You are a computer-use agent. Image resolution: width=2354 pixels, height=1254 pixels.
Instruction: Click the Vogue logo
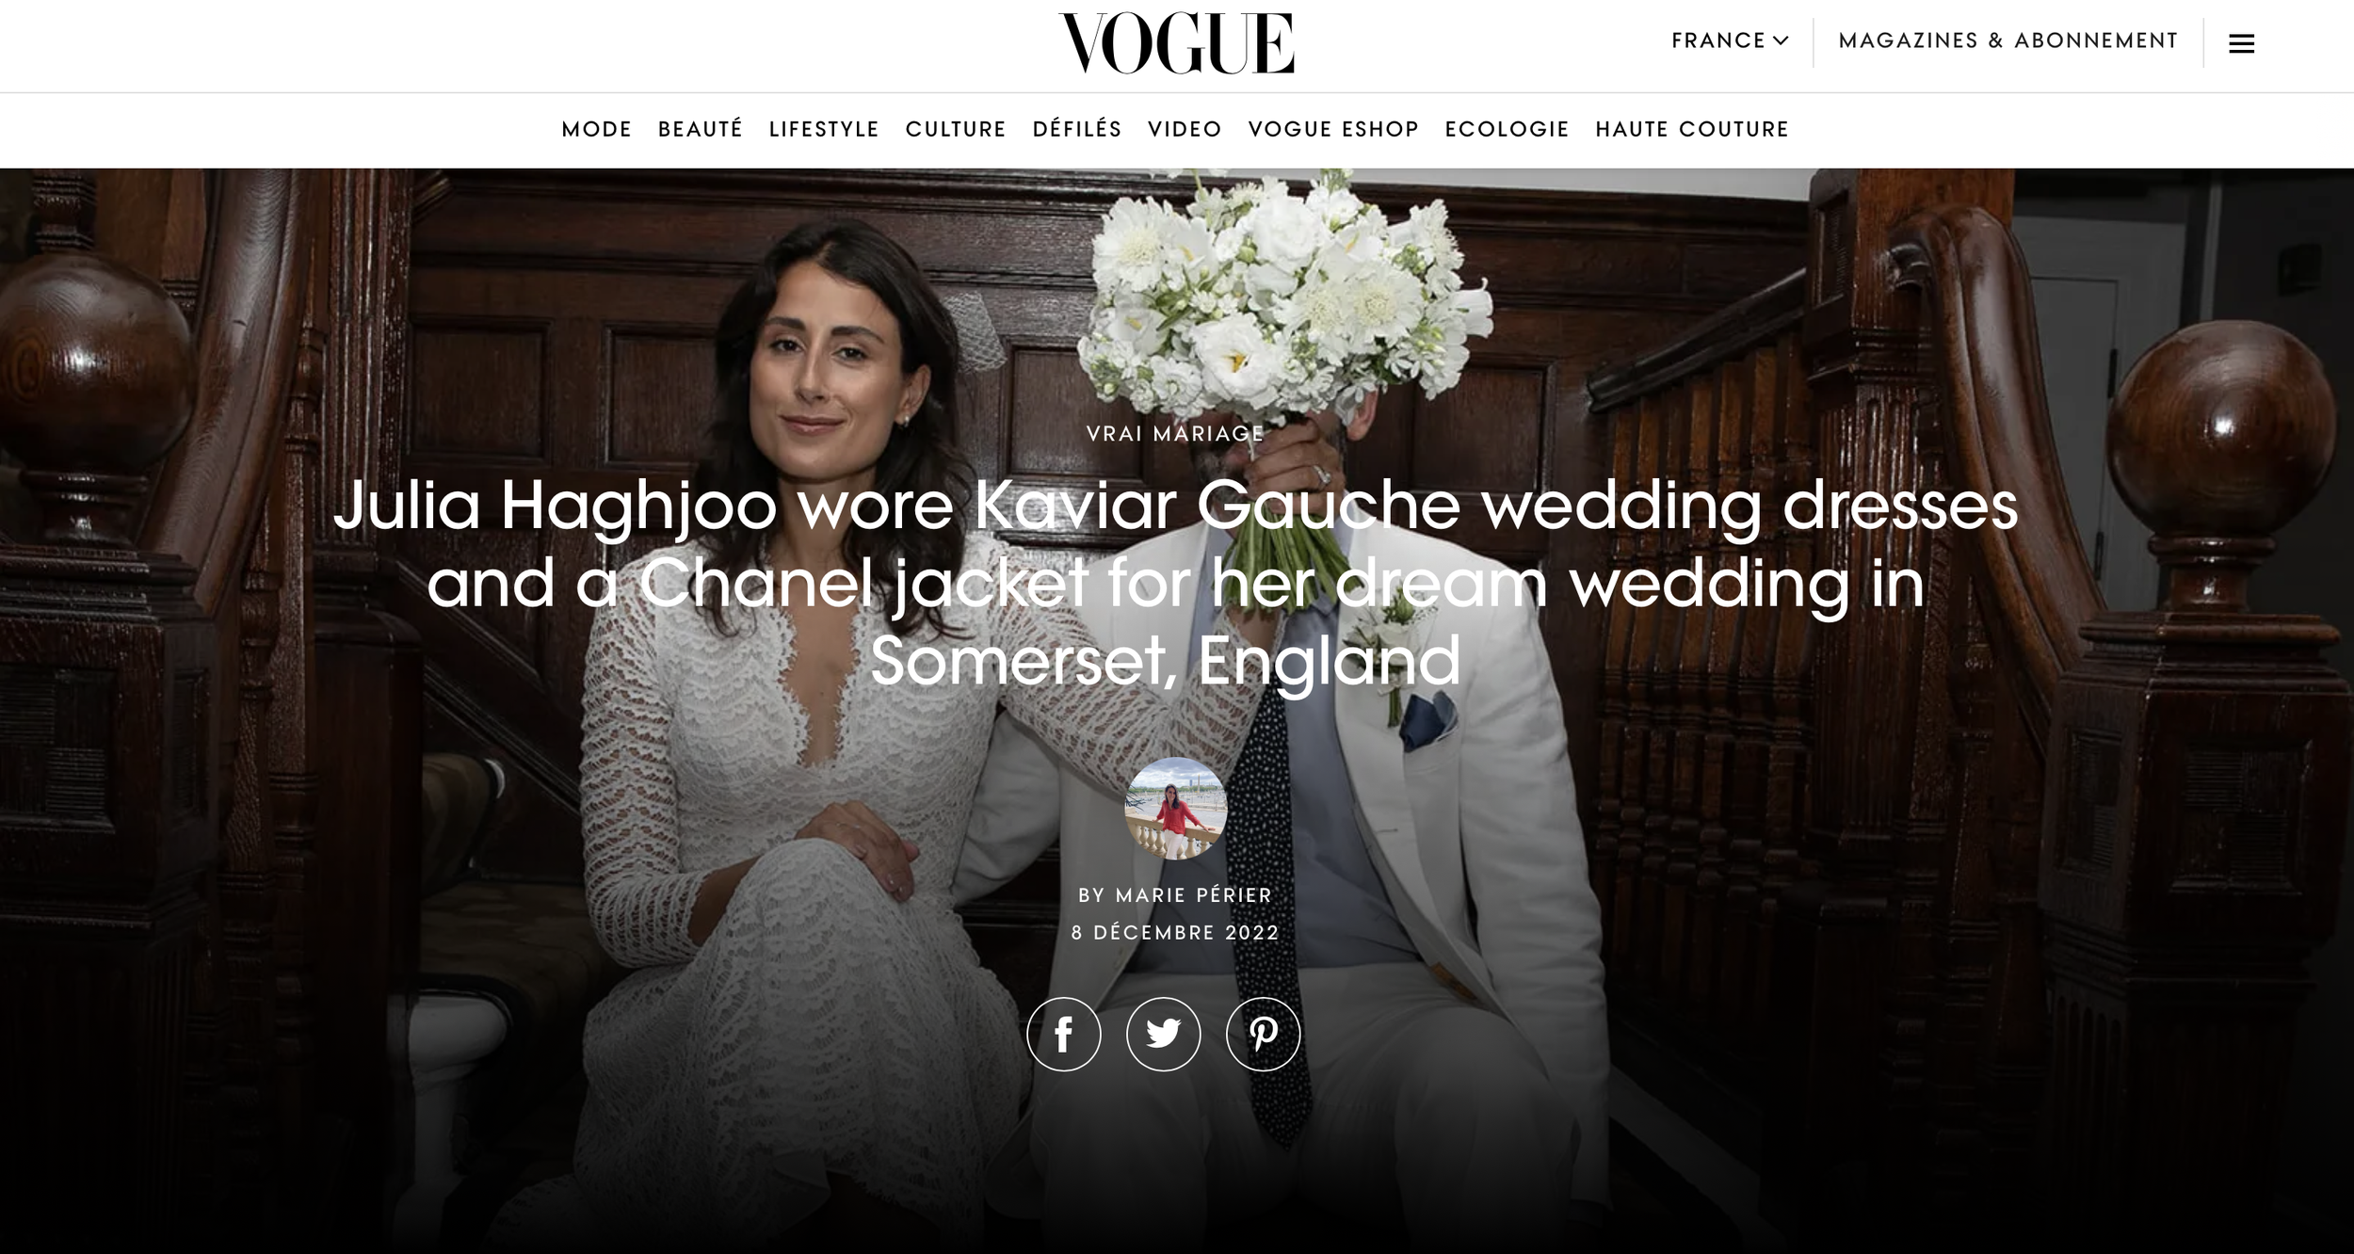[1176, 43]
